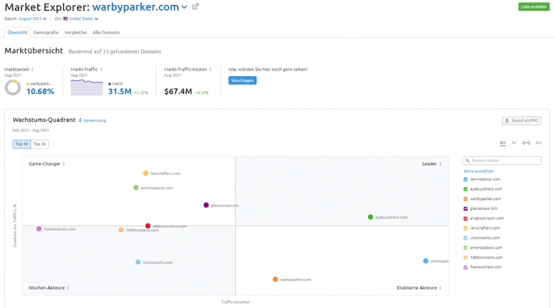Uncheck the eyebuydirect.com checkbox
Viewport: 554px width, 308px height.
[x=465, y=189]
